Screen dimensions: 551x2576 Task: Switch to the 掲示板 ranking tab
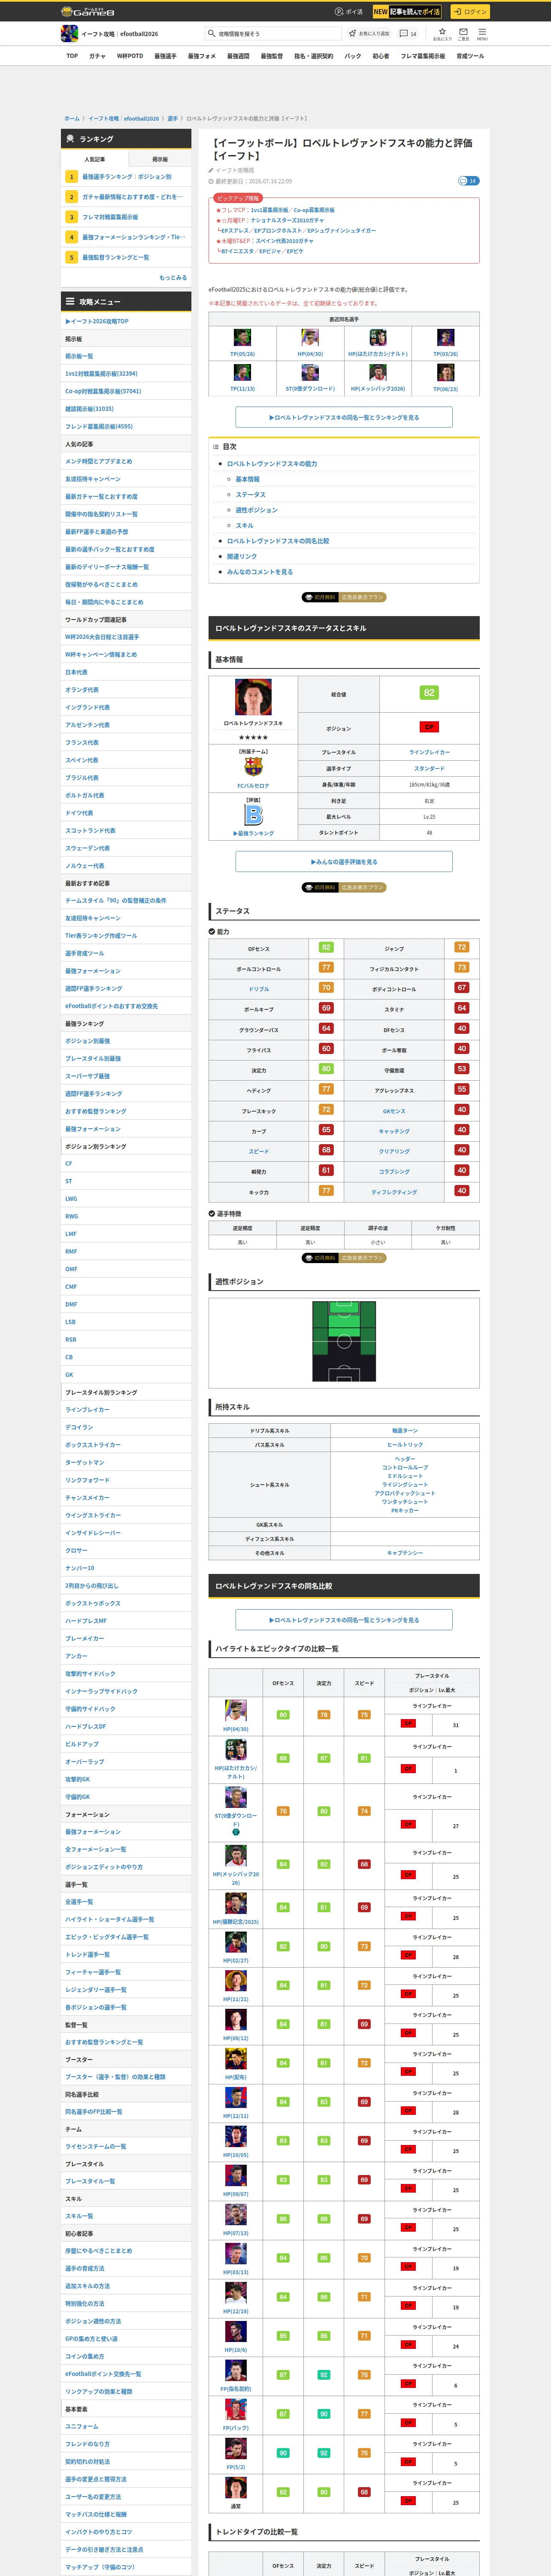point(160,159)
